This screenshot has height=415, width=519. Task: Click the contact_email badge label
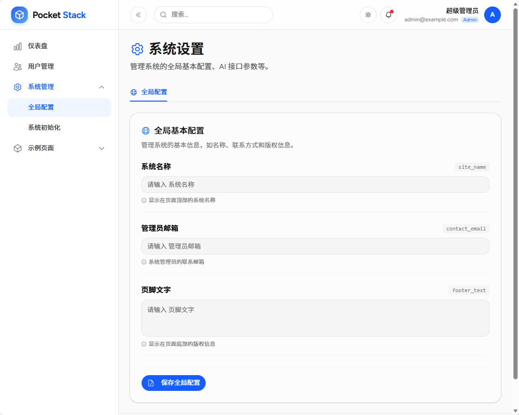tap(466, 229)
